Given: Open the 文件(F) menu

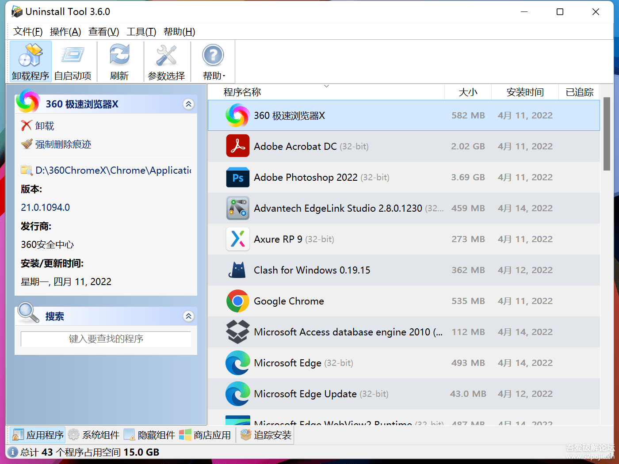Looking at the screenshot, I should [x=28, y=31].
